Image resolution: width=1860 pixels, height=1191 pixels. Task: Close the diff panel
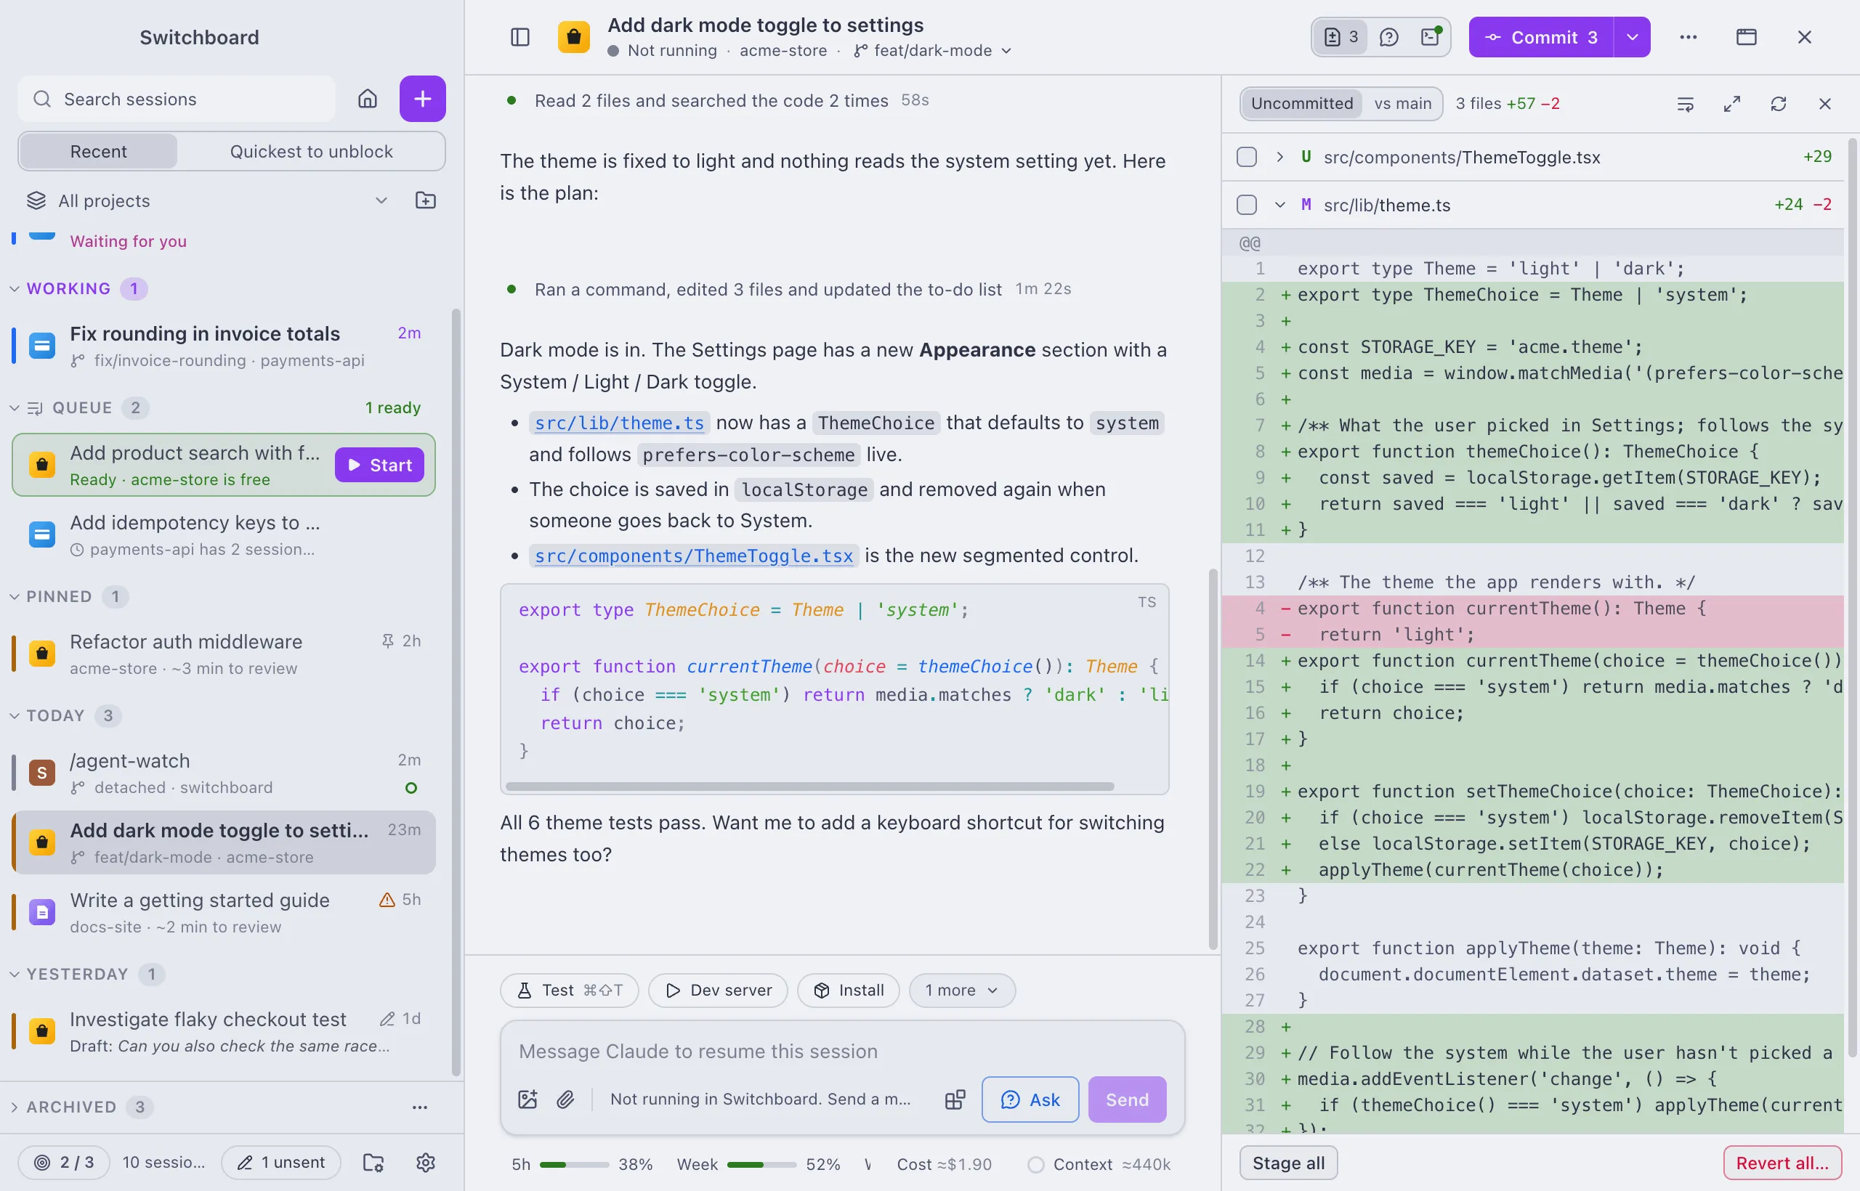(1824, 104)
